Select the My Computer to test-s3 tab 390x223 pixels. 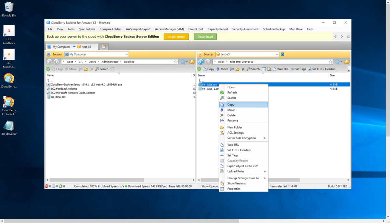click(72, 47)
